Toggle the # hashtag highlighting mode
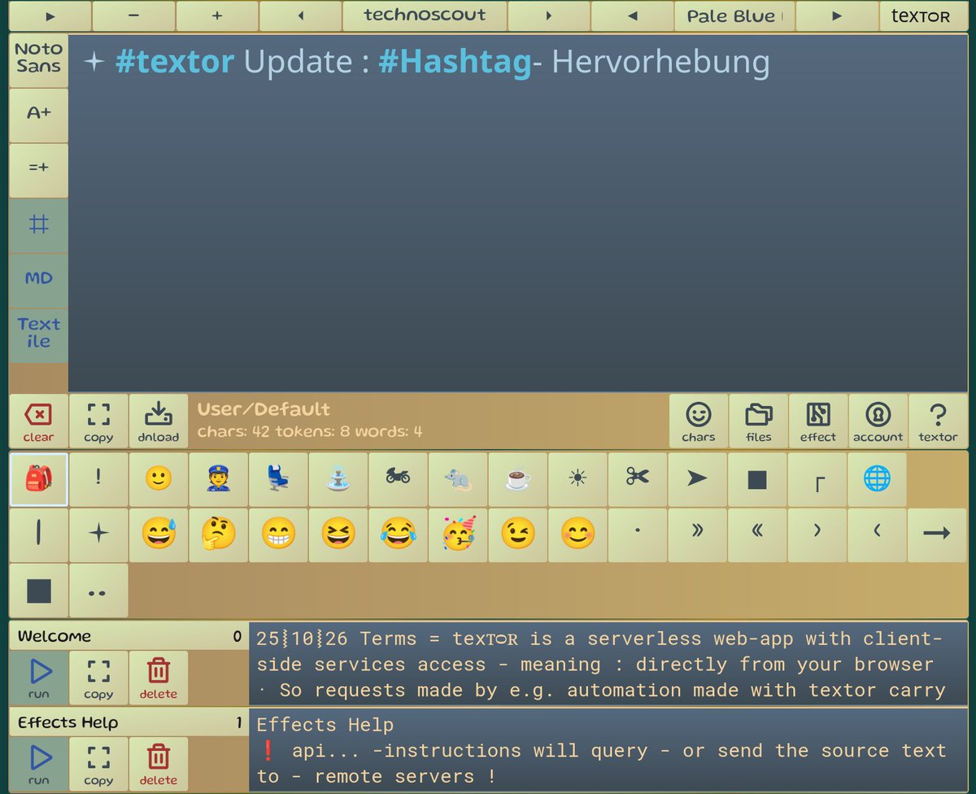The image size is (976, 794). click(x=38, y=225)
